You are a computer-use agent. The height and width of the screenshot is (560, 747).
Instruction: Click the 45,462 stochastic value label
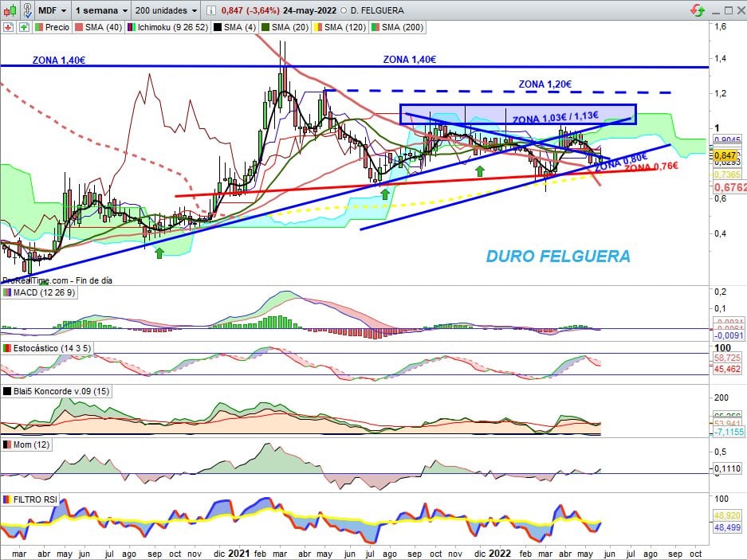pyautogui.click(x=727, y=369)
